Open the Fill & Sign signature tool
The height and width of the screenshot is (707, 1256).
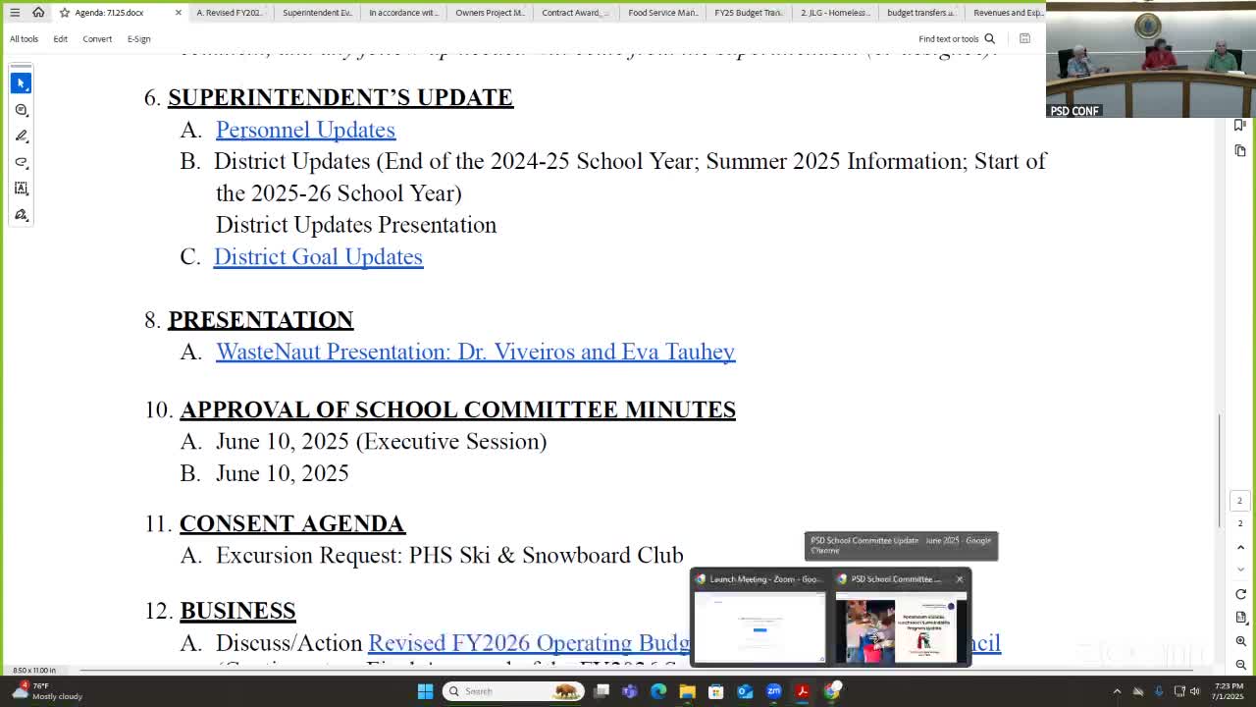[x=21, y=214]
